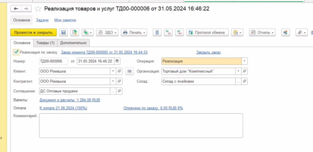
Task: Click the open-form icon next to Клиент
Action: [x=120, y=71]
